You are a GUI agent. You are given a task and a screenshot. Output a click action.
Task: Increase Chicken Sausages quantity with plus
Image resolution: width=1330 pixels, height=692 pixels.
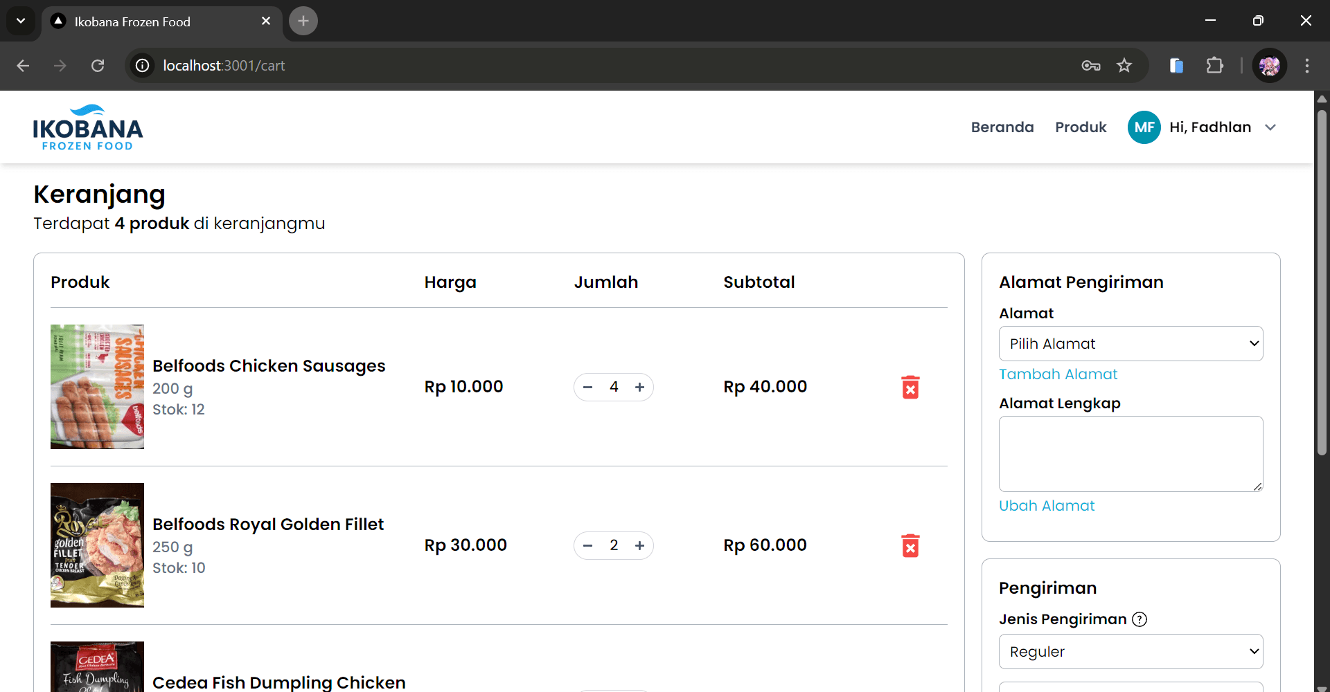639,388
